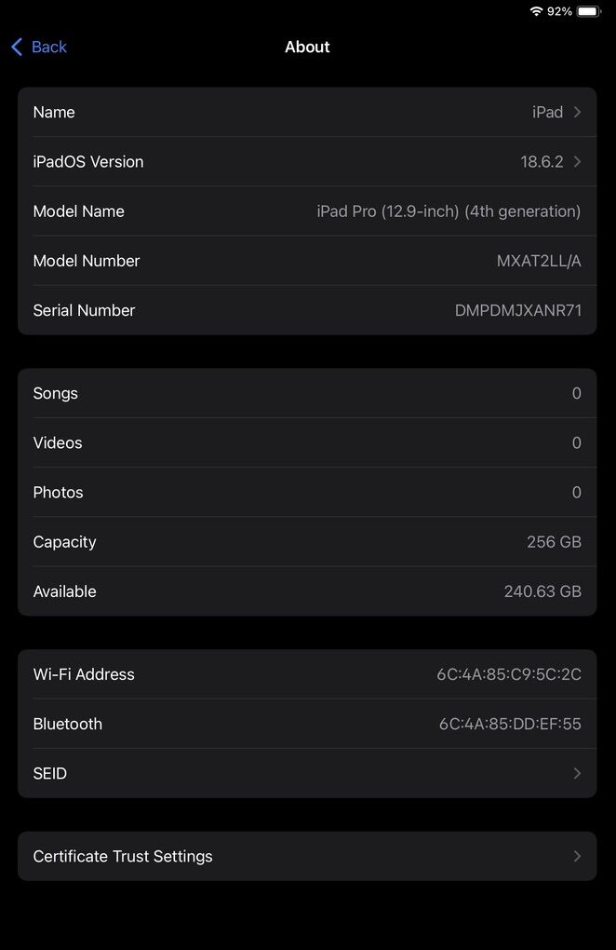616x950 pixels.
Task: Tap the Available storage value
Action: tap(542, 592)
